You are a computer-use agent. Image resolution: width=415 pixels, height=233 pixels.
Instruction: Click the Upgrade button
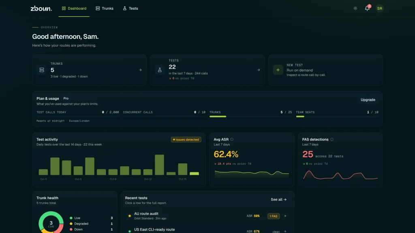368,100
